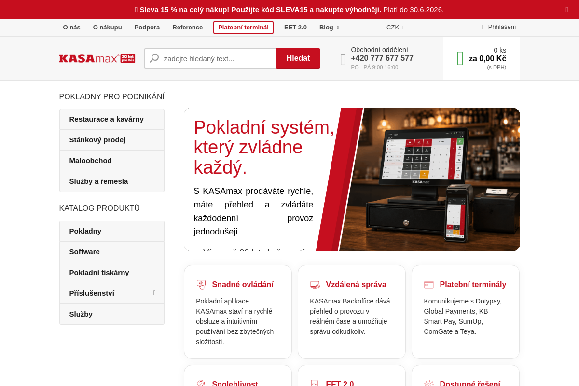Open the EET 2.0 top menu item
Screen dimensions: 579x386
click(x=295, y=28)
